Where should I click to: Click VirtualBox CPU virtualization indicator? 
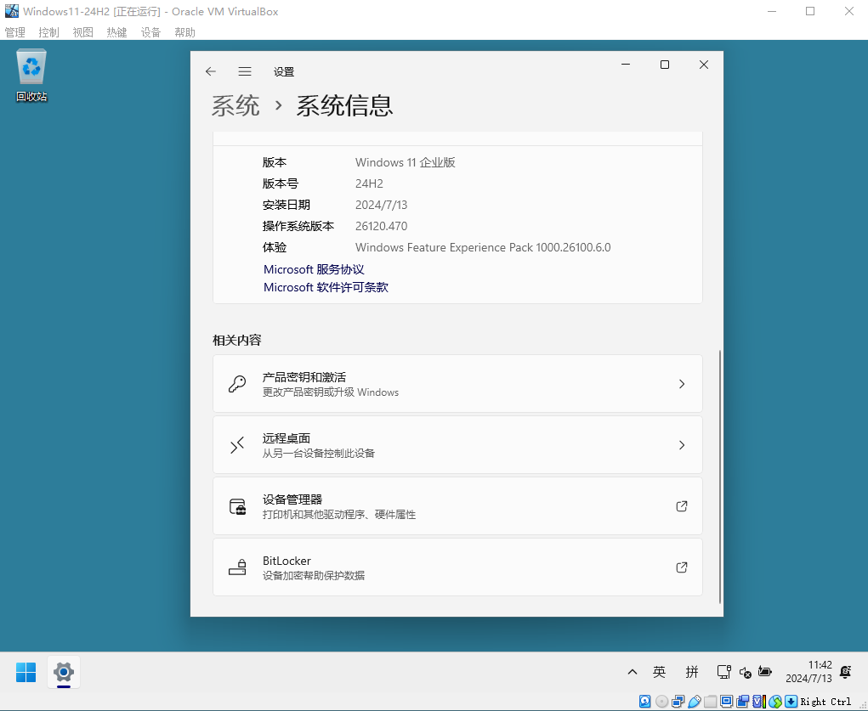(759, 702)
